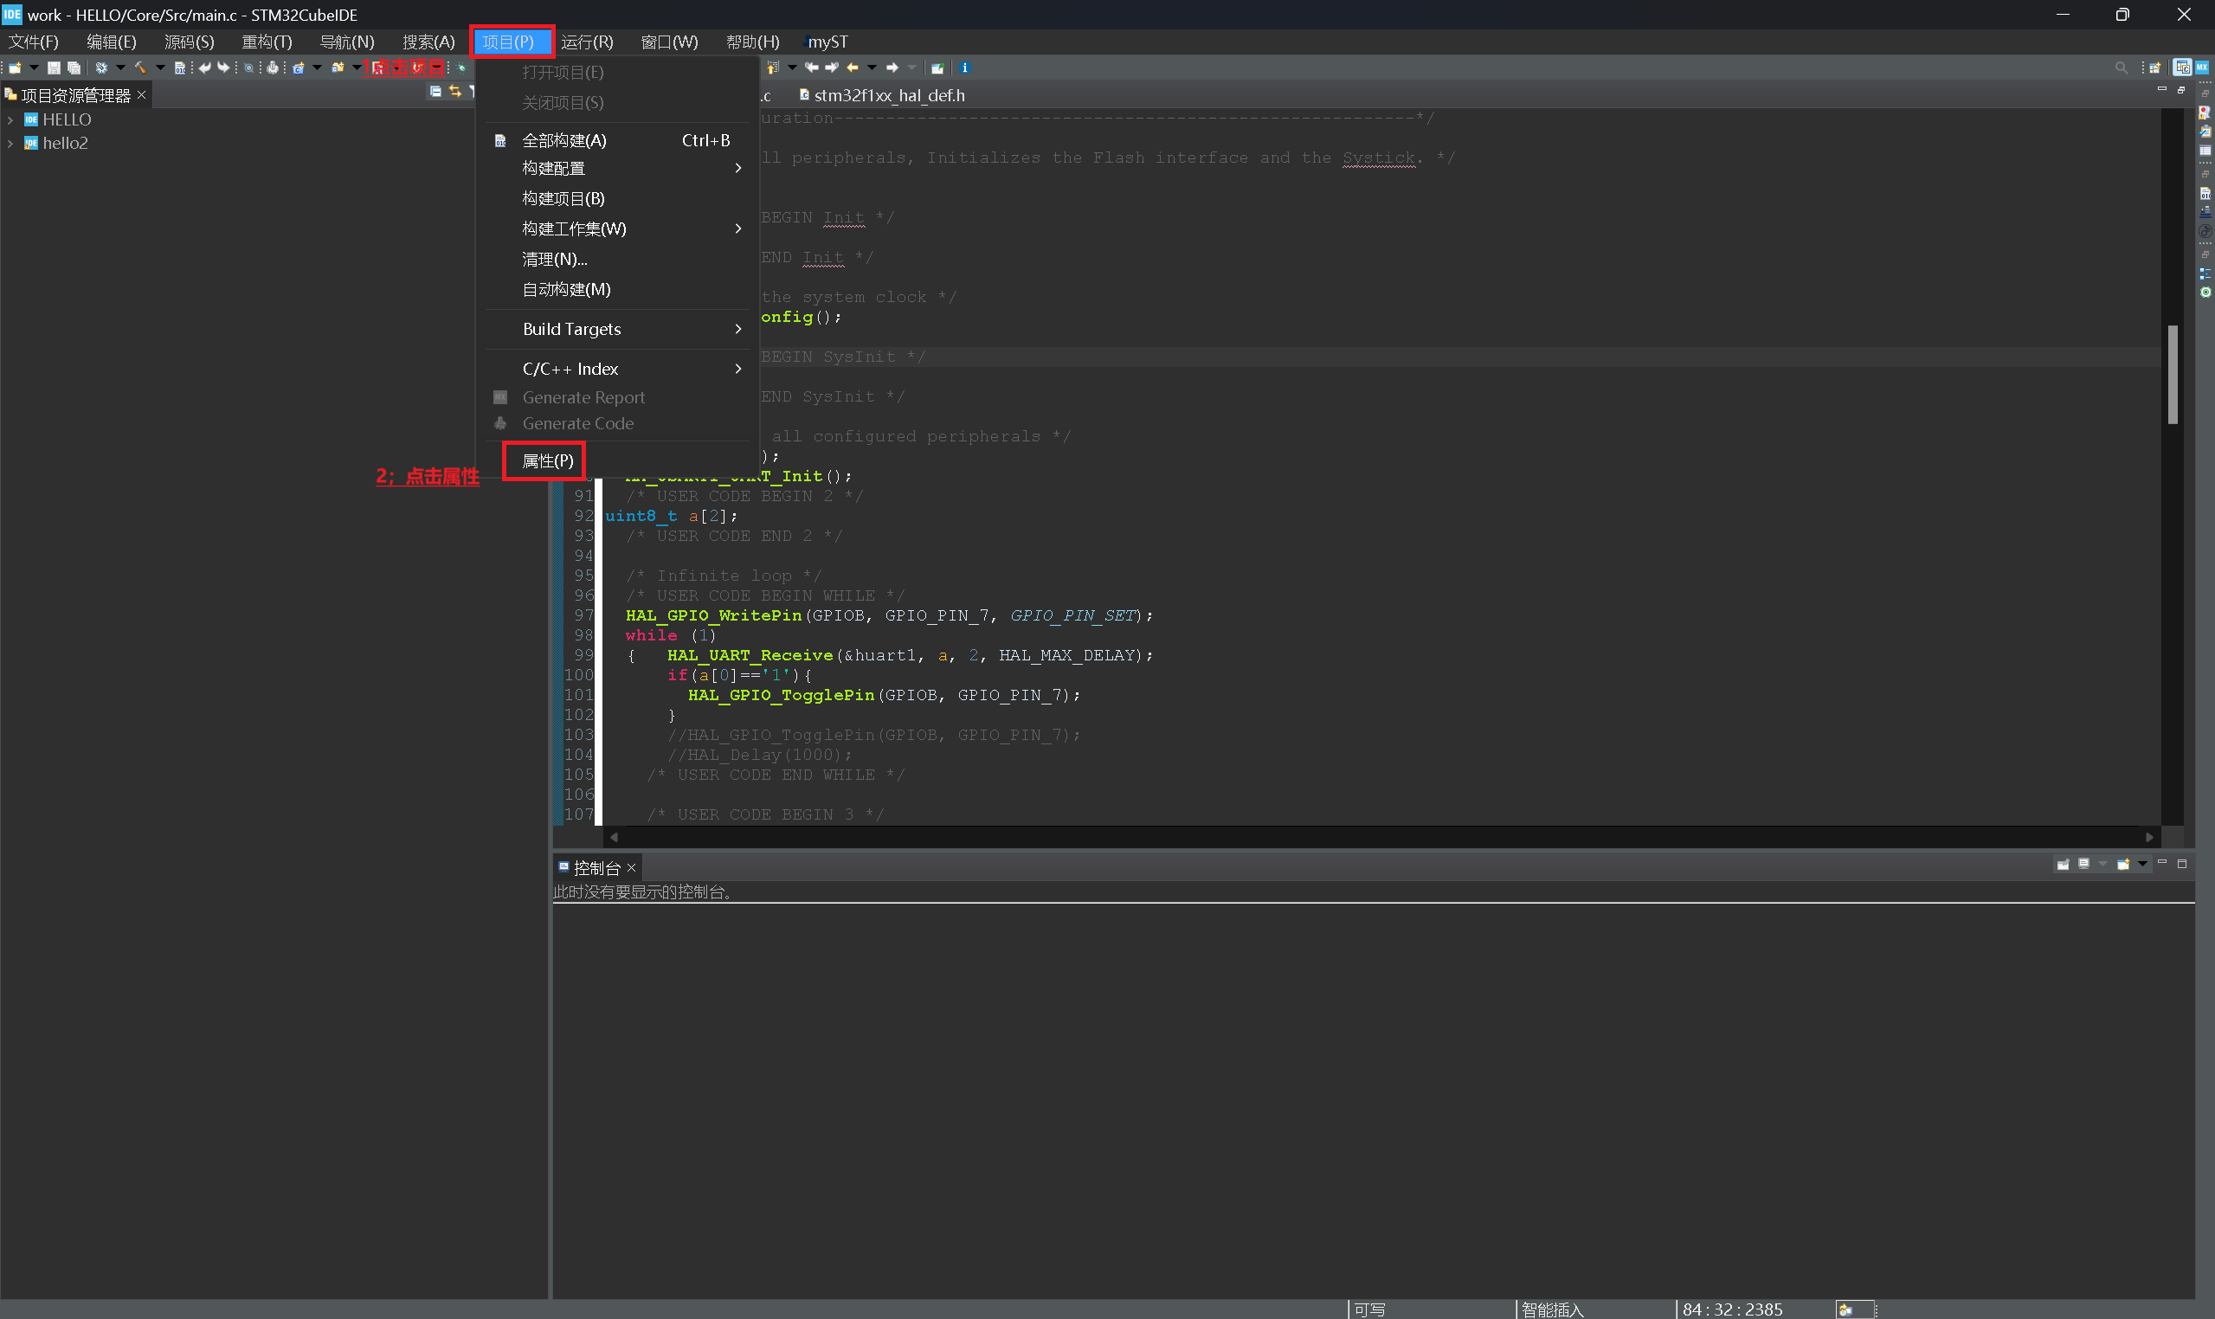
Task: Click the editor vertical scrollbar thumb
Action: coord(2173,373)
